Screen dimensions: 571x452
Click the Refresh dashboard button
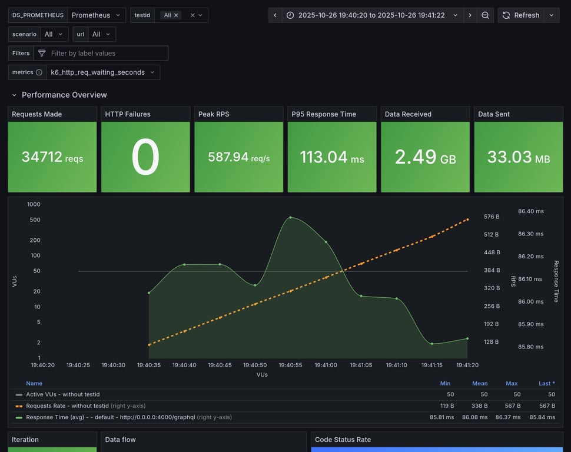click(x=520, y=15)
